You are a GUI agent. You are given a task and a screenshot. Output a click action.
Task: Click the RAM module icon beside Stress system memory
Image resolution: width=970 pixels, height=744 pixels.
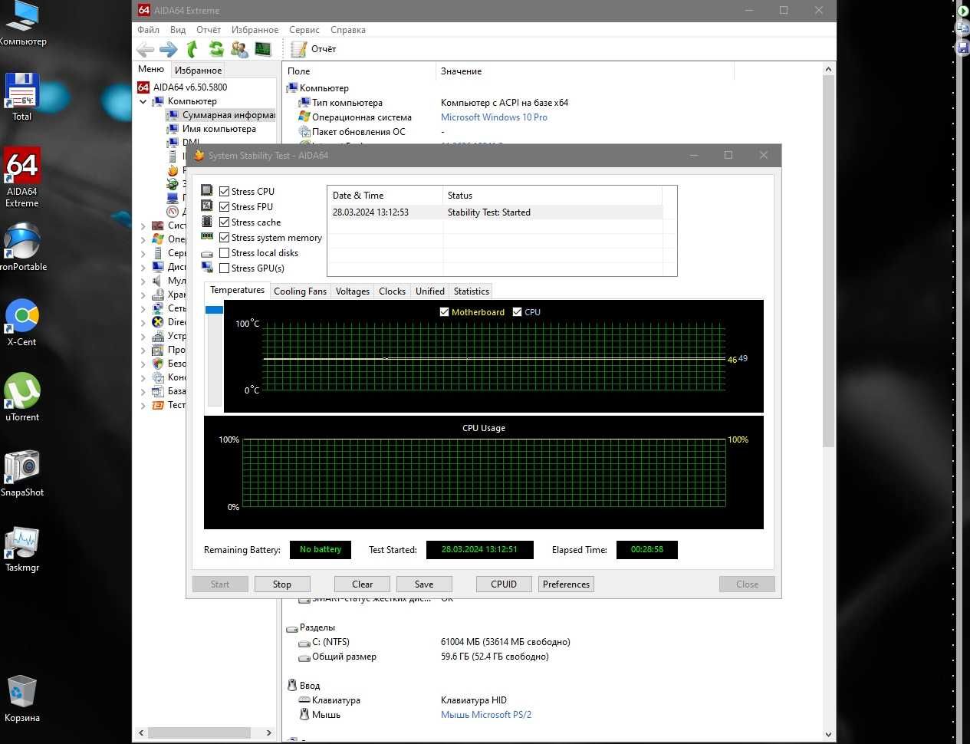pyautogui.click(x=207, y=236)
